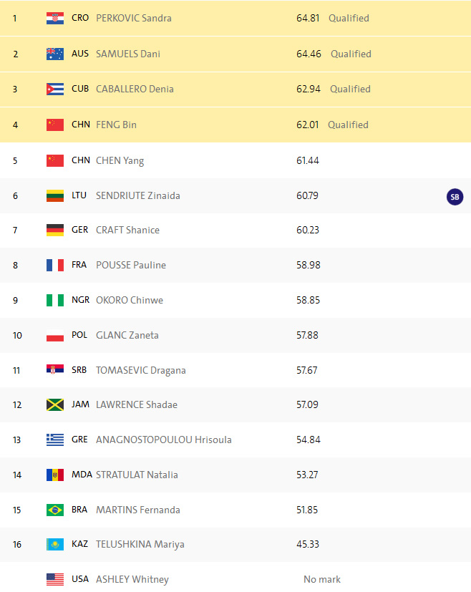Open athlete PERKOVIC Sandra's profile
Viewport: 471px width, 592px height.
coord(134,18)
